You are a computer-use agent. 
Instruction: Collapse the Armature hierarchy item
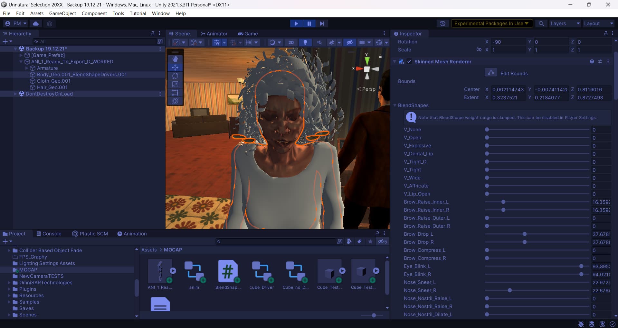(27, 68)
